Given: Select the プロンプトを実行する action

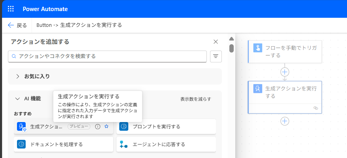Looking at the screenshot, I should (x=166, y=126).
